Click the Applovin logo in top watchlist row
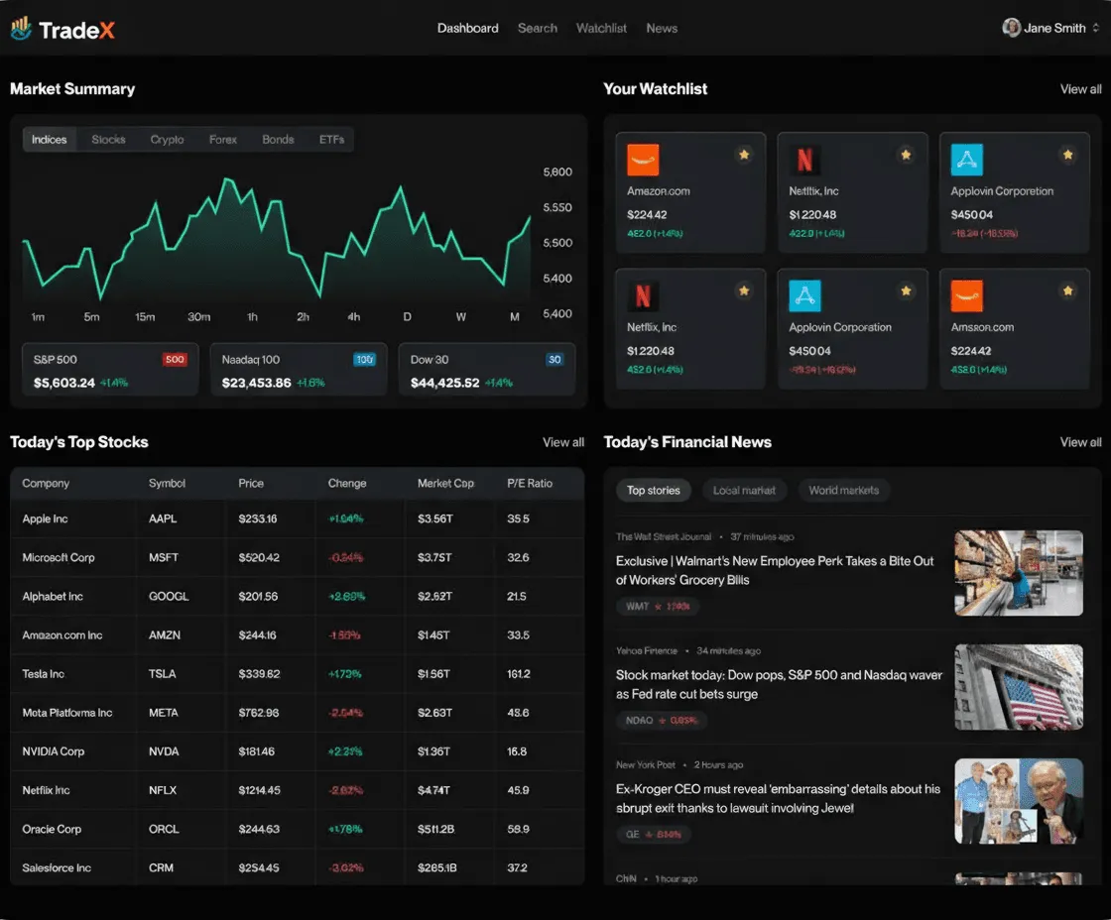Viewport: 1111px width, 920px height. 966,160
